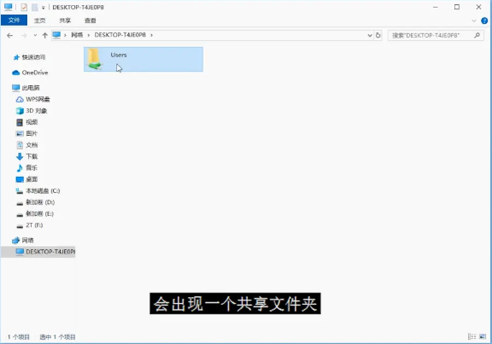Switch to large icons view icon
Image resolution: width=492 pixels, height=344 pixels.
point(483,337)
